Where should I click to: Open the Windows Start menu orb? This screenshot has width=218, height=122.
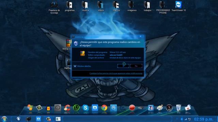[4, 119]
